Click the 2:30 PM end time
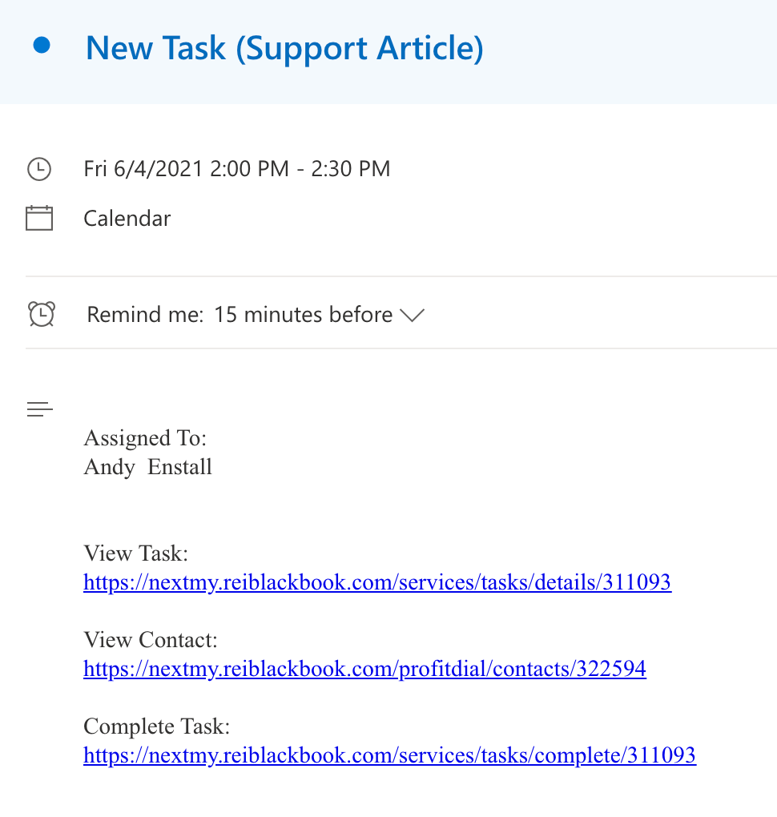 pyautogui.click(x=351, y=169)
